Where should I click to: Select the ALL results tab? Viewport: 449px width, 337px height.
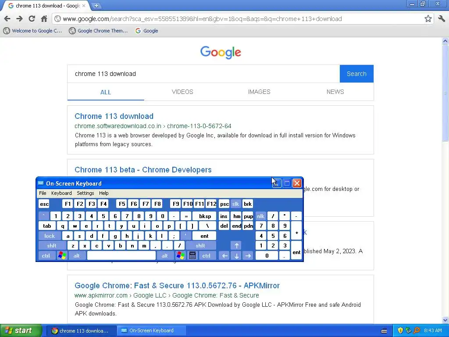(105, 92)
